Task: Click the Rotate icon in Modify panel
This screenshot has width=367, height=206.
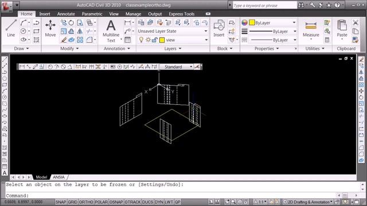Action: pos(71,22)
